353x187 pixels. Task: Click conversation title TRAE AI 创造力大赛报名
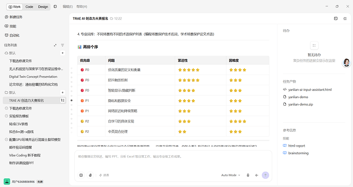coord(90,18)
